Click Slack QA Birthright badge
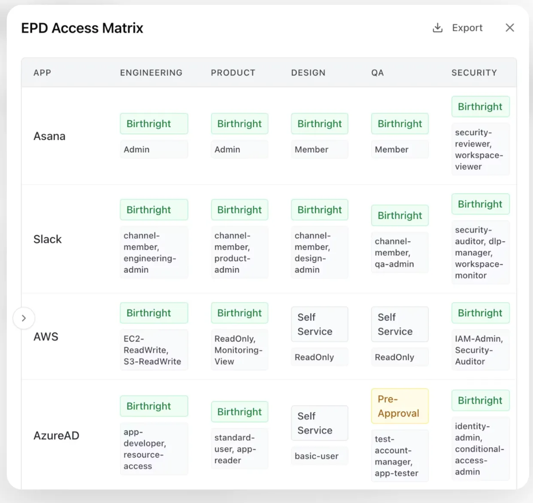 click(400, 215)
